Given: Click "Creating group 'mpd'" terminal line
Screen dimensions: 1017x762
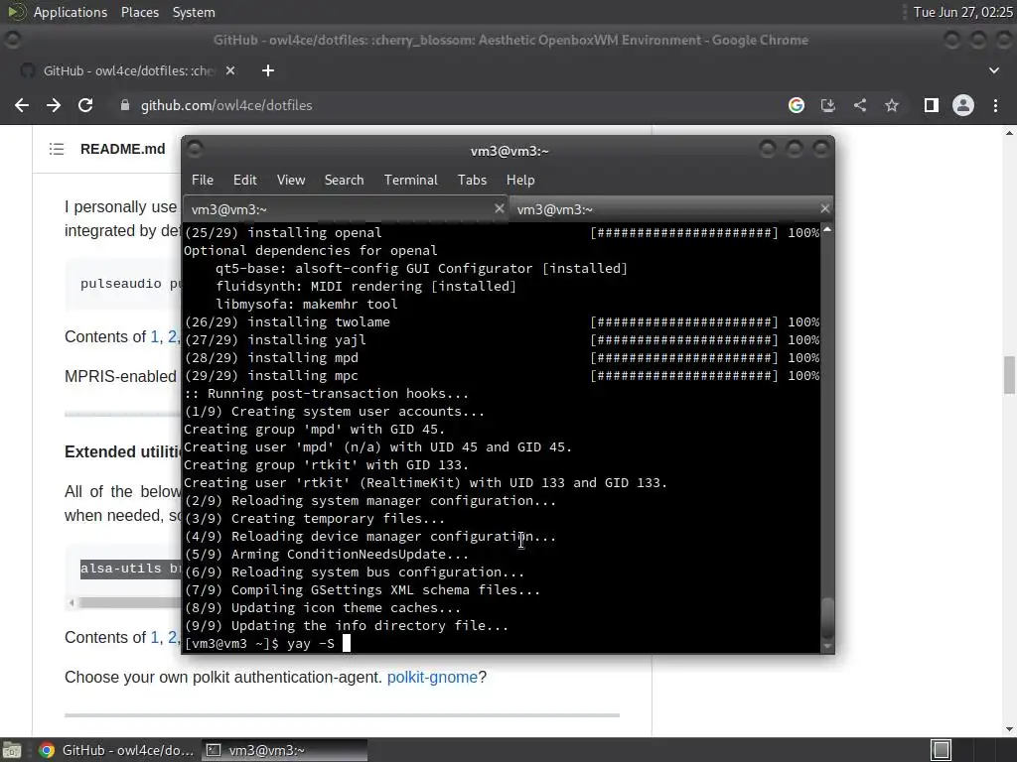Looking at the screenshot, I should point(315,429).
